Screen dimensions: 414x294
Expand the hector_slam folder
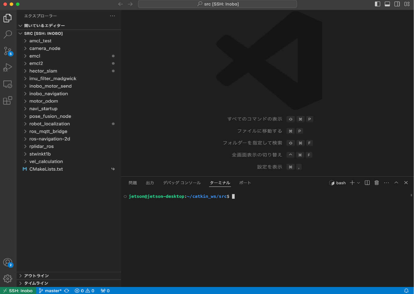69,71
